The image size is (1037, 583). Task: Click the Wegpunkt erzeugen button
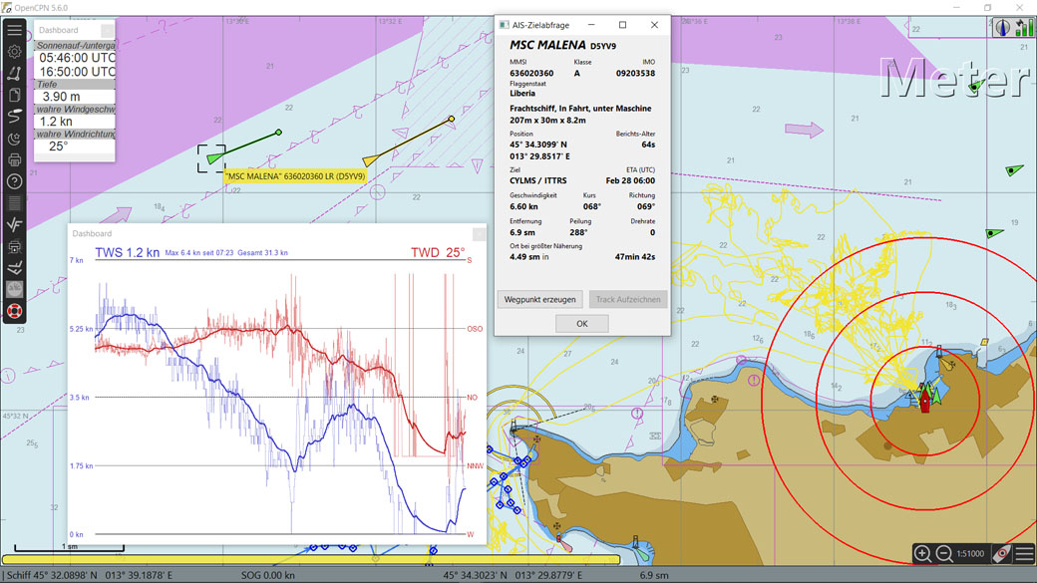pyautogui.click(x=539, y=299)
